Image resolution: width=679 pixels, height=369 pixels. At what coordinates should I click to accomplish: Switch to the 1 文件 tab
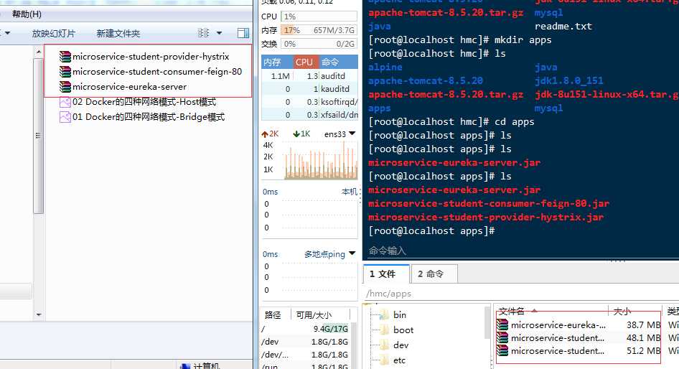[386, 274]
